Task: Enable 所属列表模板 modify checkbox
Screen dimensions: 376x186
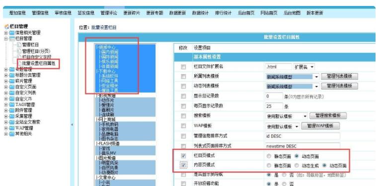Action: pos(183,77)
